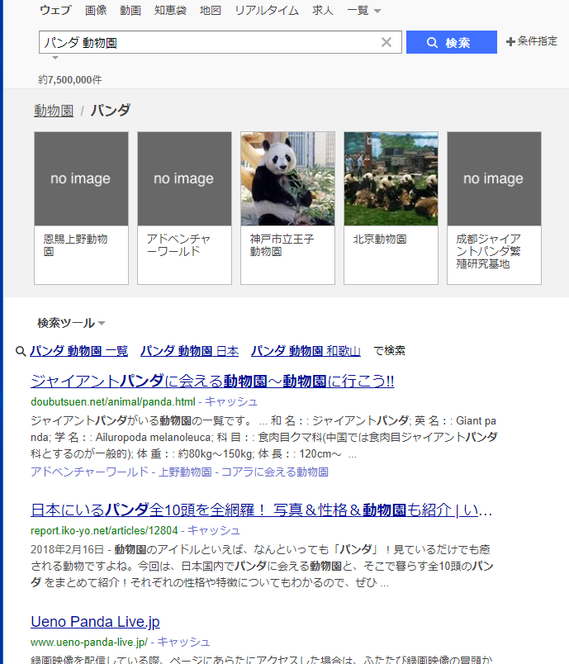The height and width of the screenshot is (664, 569).
Task: Open the cache link for ueno-panda-live.jp
Action: [x=183, y=642]
